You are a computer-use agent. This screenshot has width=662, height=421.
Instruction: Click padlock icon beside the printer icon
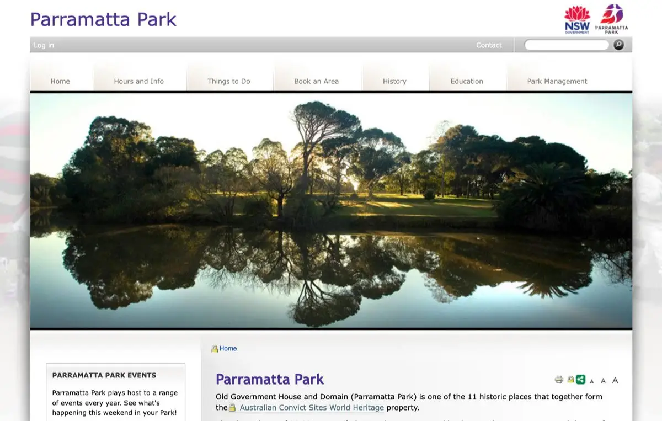point(570,380)
